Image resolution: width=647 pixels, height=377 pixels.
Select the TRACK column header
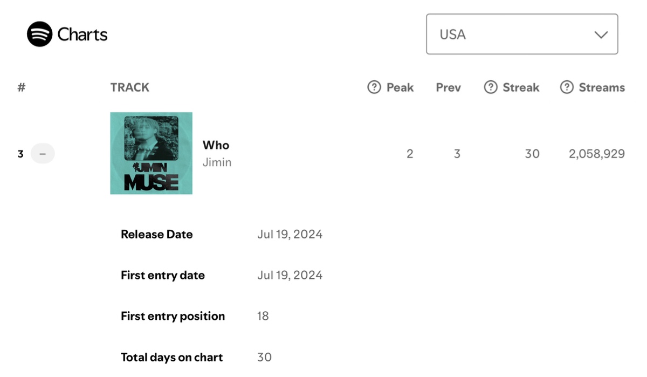[x=129, y=87]
